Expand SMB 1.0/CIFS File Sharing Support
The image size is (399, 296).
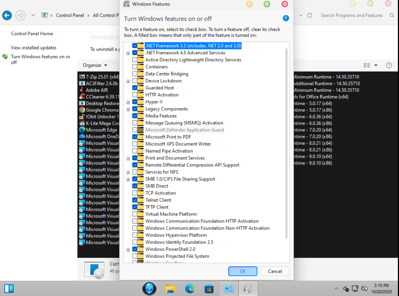pyautogui.click(x=128, y=179)
